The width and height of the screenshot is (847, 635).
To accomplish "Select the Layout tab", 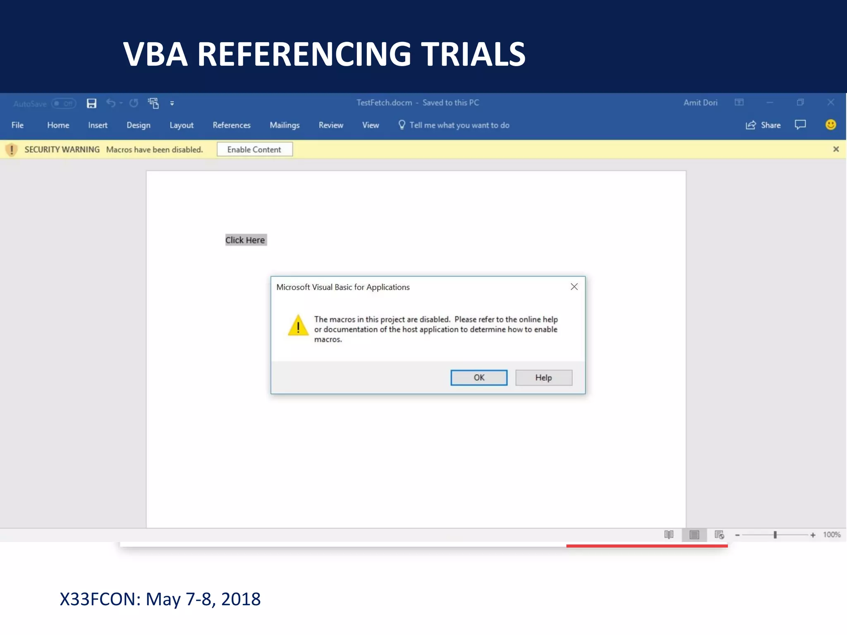I will 182,125.
